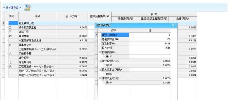229x100 pixels.
Task: Open the 投入方式 value 等比
Action: point(150,48)
